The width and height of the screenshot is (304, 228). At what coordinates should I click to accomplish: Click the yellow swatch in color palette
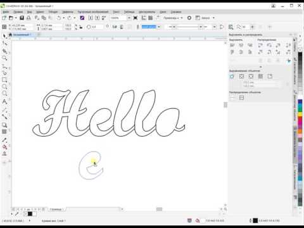[x=300, y=114]
